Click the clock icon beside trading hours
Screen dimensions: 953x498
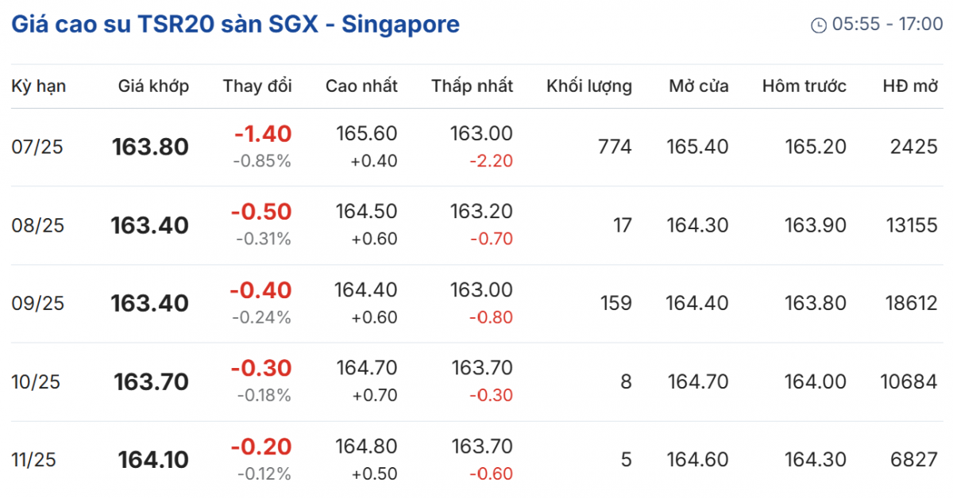[x=818, y=25]
